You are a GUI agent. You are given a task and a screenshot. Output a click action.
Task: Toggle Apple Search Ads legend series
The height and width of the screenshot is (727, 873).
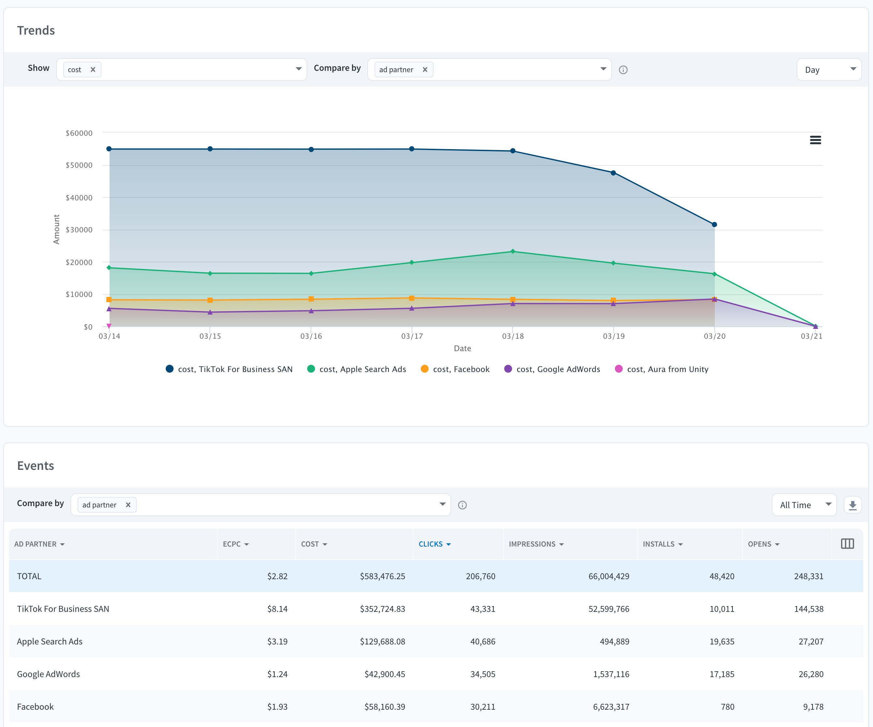[357, 369]
